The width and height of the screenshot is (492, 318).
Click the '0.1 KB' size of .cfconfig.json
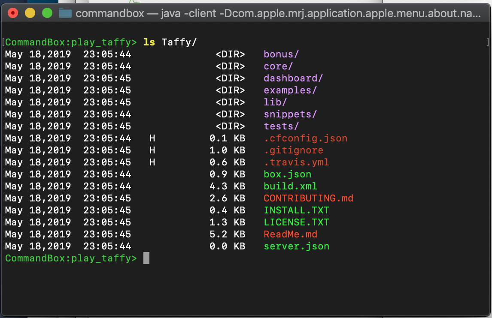click(228, 138)
